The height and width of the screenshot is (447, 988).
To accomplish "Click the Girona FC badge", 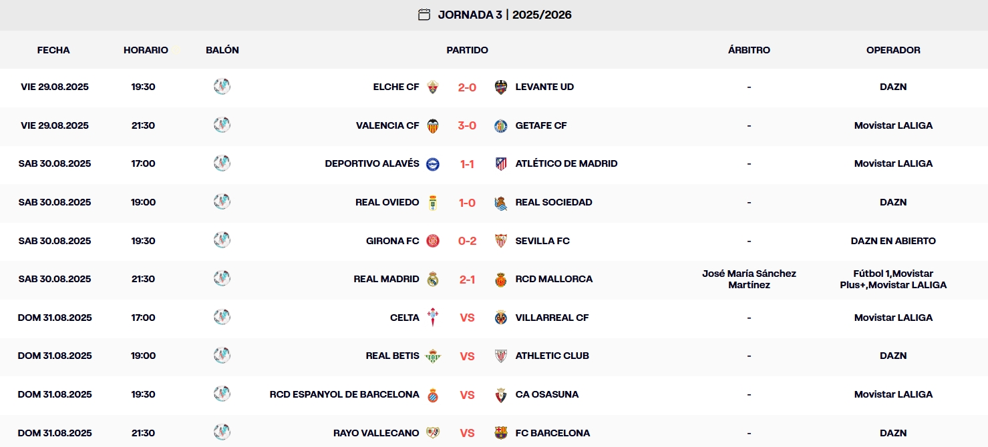I will [432, 241].
